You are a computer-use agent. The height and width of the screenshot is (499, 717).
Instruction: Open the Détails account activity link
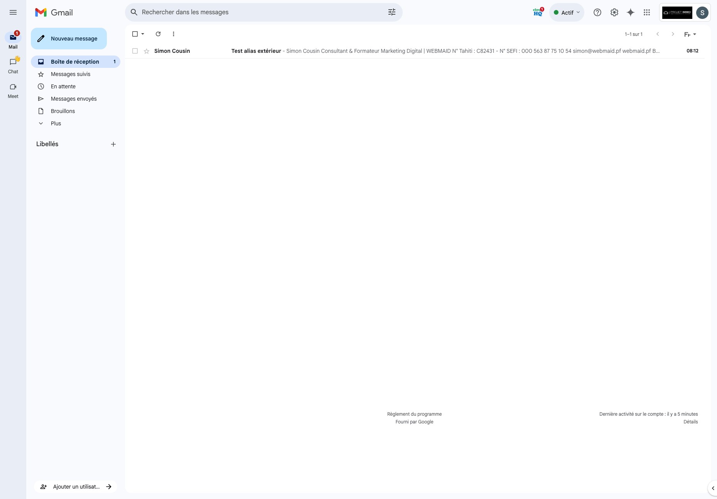point(690,421)
